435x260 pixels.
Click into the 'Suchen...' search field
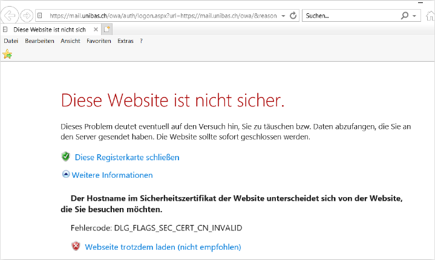click(351, 15)
